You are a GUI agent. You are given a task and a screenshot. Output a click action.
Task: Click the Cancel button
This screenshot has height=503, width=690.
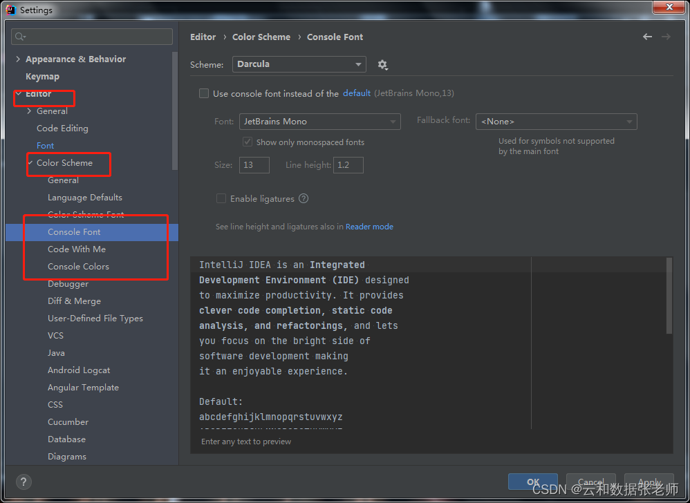590,482
